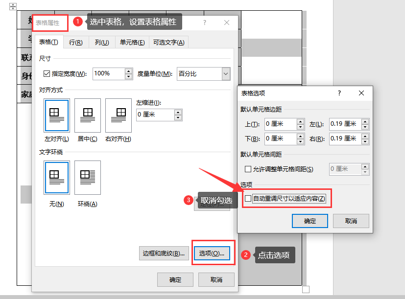Decrease the 左(L) margin value
405x299 pixels.
tap(365, 127)
